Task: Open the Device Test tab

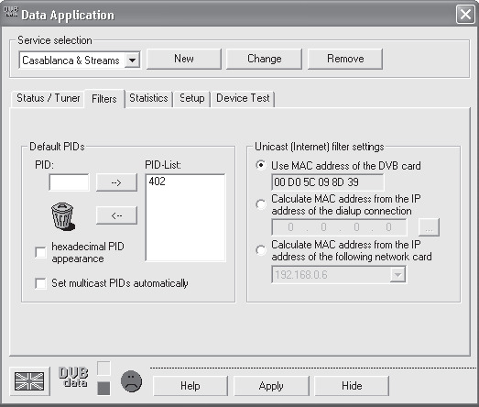Action: tap(243, 98)
